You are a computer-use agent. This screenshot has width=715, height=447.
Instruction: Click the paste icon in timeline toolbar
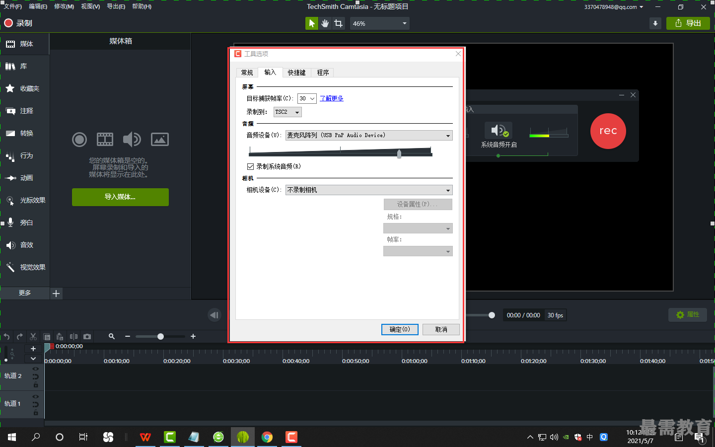point(60,337)
